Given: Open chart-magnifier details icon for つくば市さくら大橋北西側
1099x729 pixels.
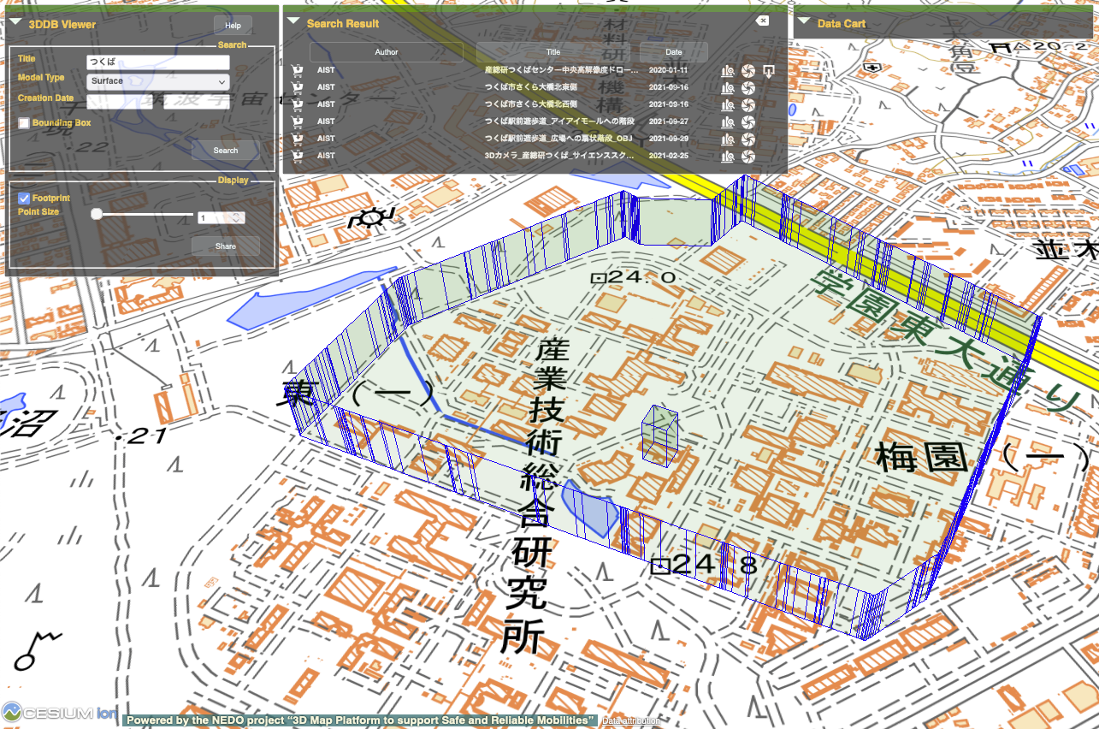Looking at the screenshot, I should coord(728,104).
